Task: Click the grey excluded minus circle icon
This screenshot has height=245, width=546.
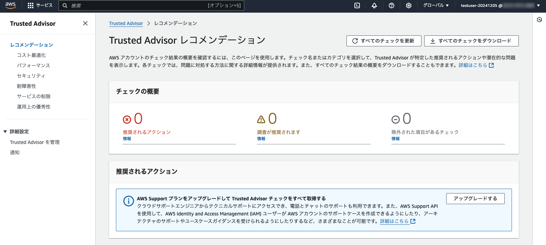Action: click(x=396, y=119)
